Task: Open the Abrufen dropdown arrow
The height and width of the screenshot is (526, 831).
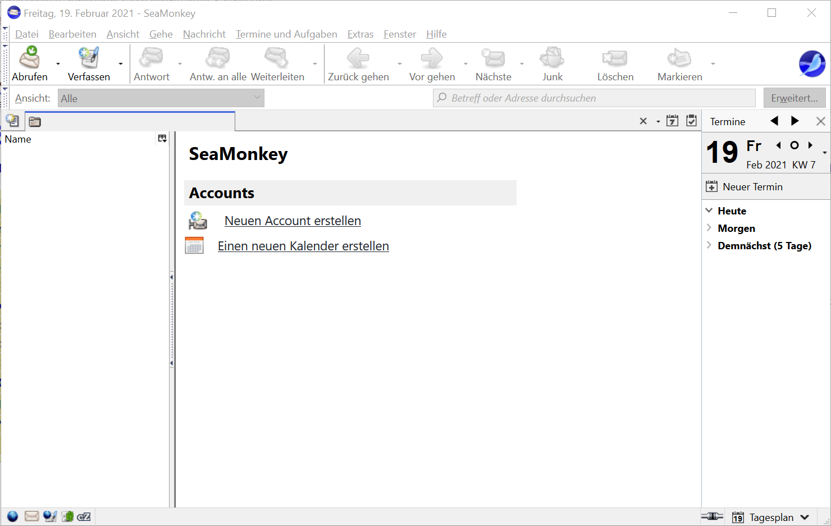Action: click(x=58, y=64)
